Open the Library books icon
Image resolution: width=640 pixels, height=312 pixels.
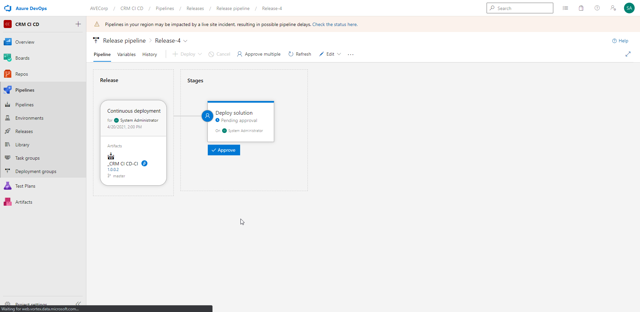pyautogui.click(x=7, y=145)
